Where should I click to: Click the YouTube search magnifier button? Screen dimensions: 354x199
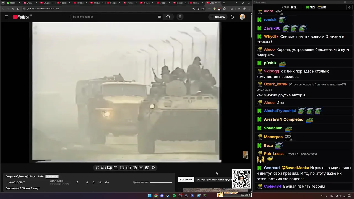tap(168, 17)
